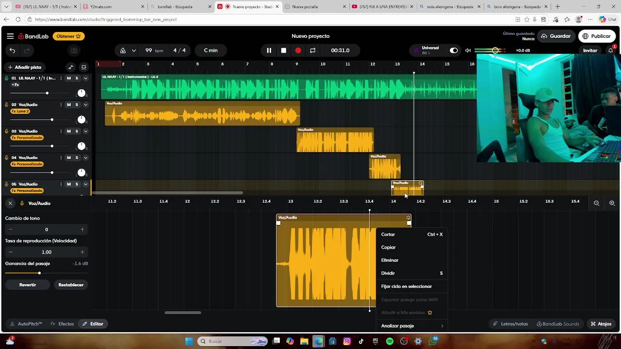Viewport: 621px width, 349px height.
Task: Click track 03 pan knob
Action: (x=81, y=146)
